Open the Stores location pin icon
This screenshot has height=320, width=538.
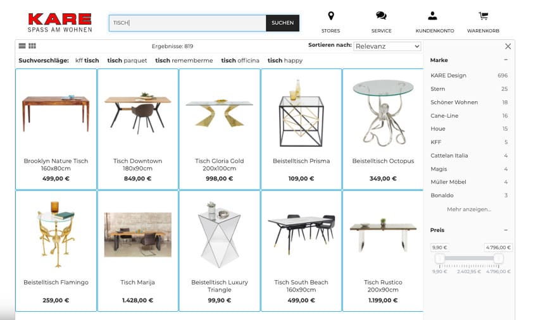[x=331, y=16]
